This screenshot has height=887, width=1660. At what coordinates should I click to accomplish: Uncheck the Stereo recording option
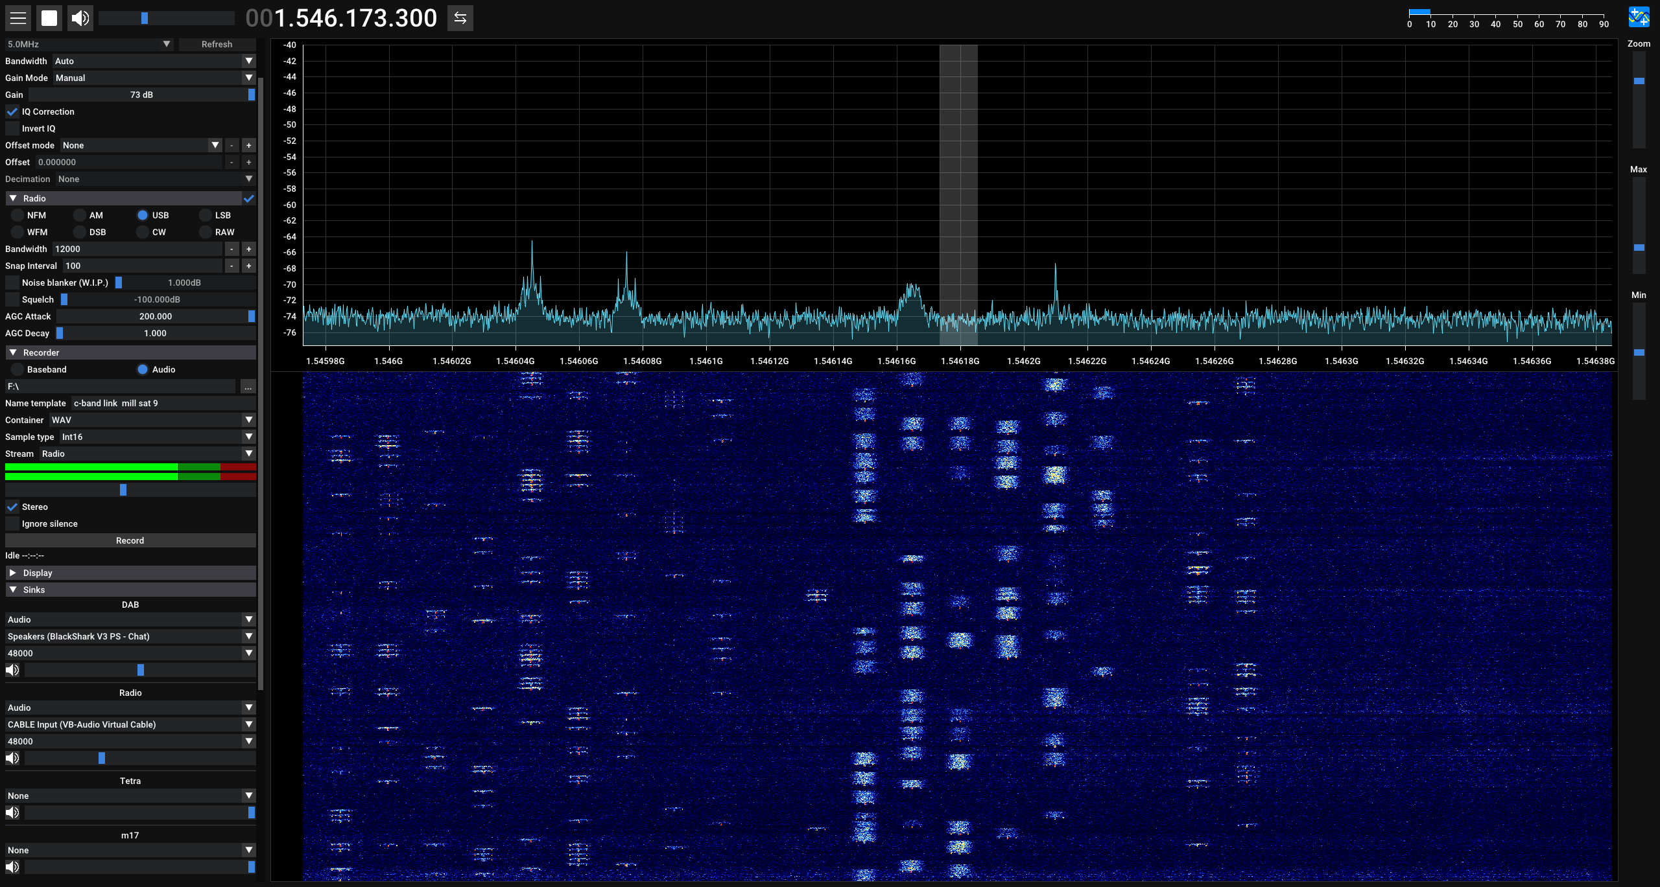pyautogui.click(x=12, y=507)
